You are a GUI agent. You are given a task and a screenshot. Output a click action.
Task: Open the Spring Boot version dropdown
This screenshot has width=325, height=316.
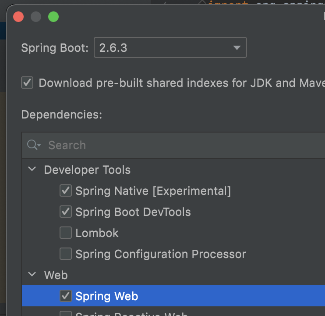point(170,47)
